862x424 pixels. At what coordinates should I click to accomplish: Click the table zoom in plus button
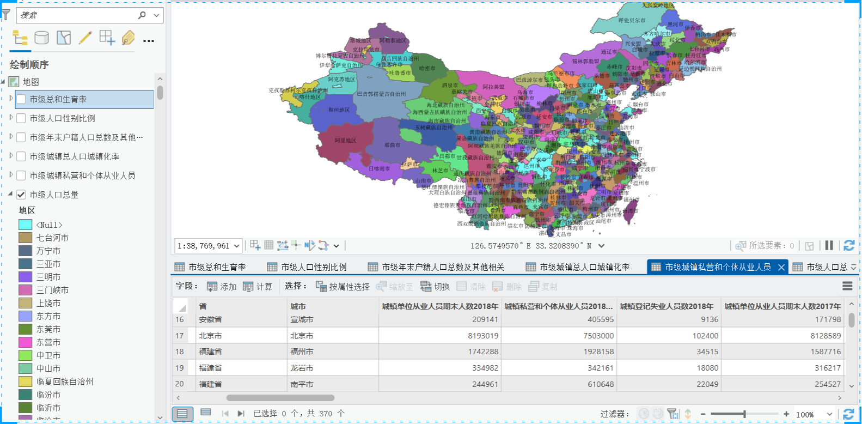(x=786, y=414)
